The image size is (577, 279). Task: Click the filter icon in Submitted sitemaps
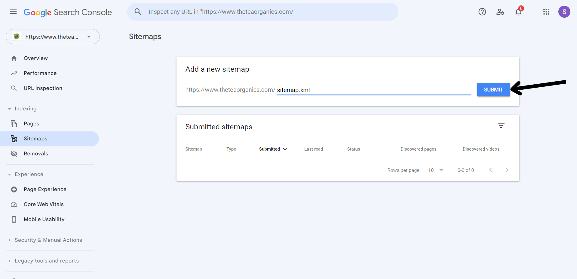(501, 126)
